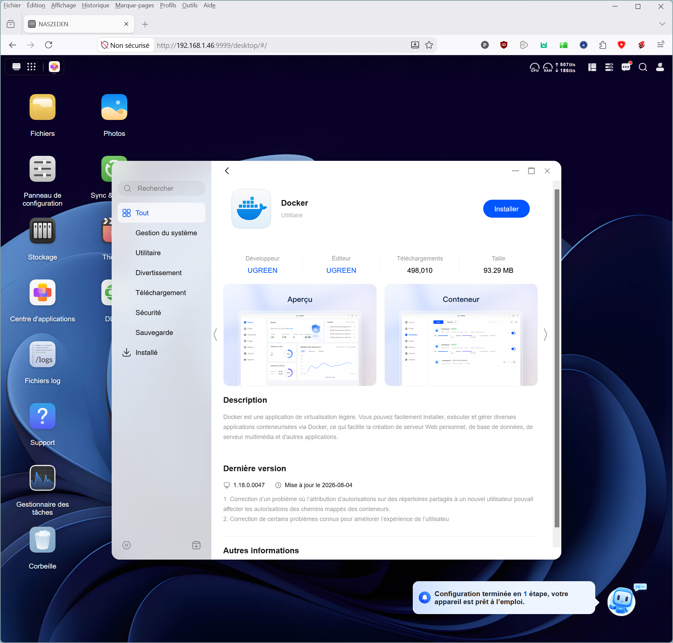Image resolution: width=673 pixels, height=643 pixels.
Task: Open the Fichiers desktop app
Action: (43, 107)
